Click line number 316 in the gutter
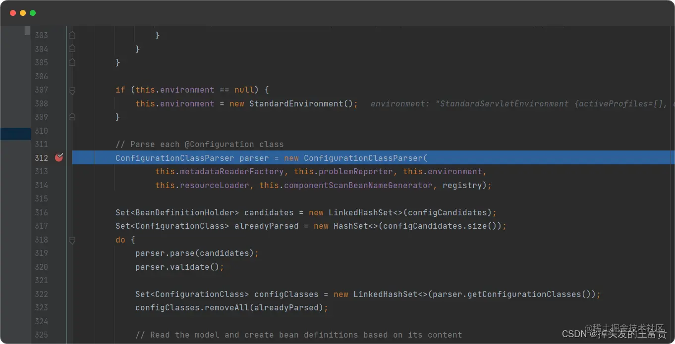675x344 pixels. pyautogui.click(x=41, y=212)
